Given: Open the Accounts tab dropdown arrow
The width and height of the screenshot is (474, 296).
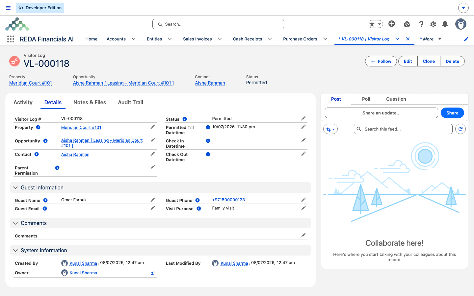Looking at the screenshot, I should tap(134, 39).
